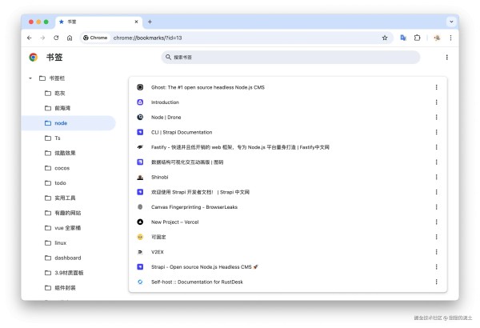480x328 pixels.
Task: Open the dashboard folder
Action: [x=62, y=258]
